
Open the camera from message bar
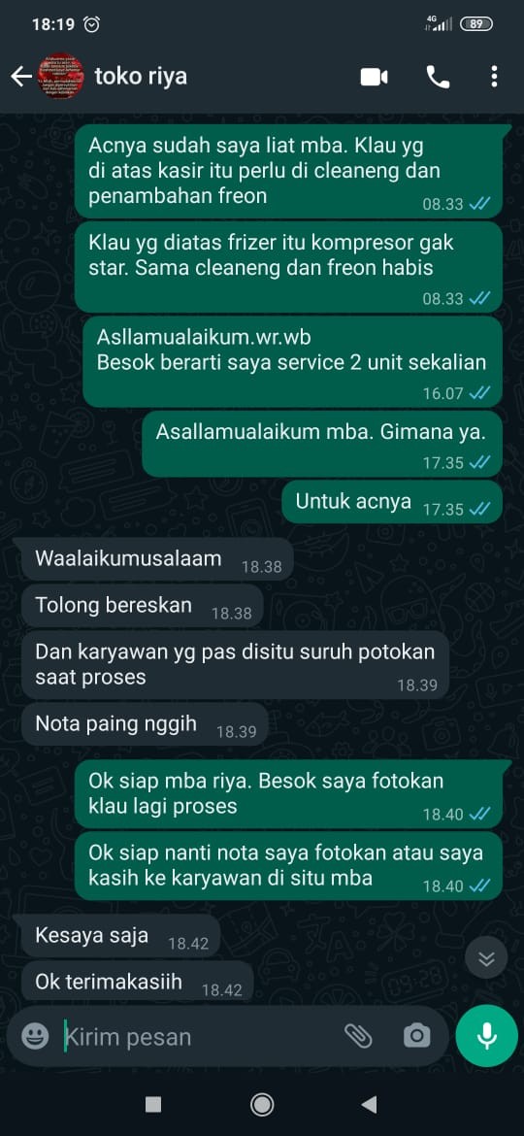(x=416, y=1035)
